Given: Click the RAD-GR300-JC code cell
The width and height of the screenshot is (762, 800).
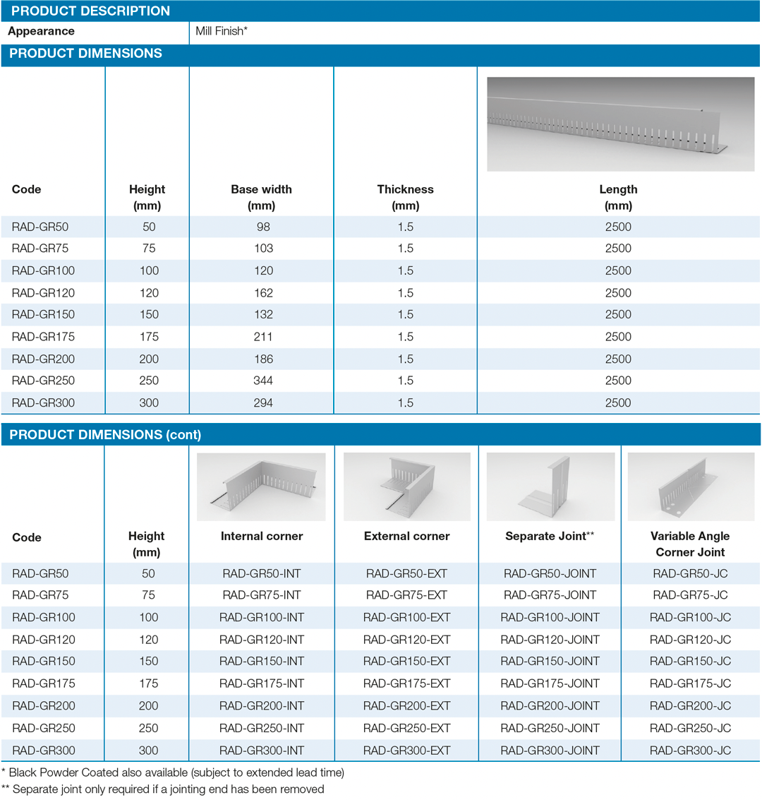Looking at the screenshot, I should click(x=690, y=750).
